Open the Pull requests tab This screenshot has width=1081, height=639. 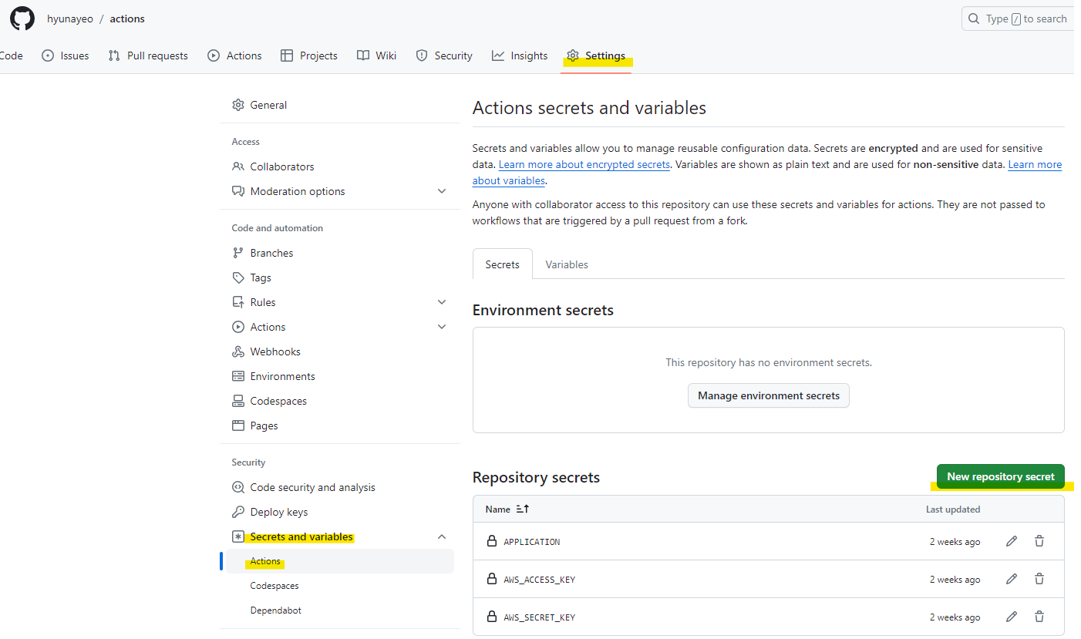point(148,55)
